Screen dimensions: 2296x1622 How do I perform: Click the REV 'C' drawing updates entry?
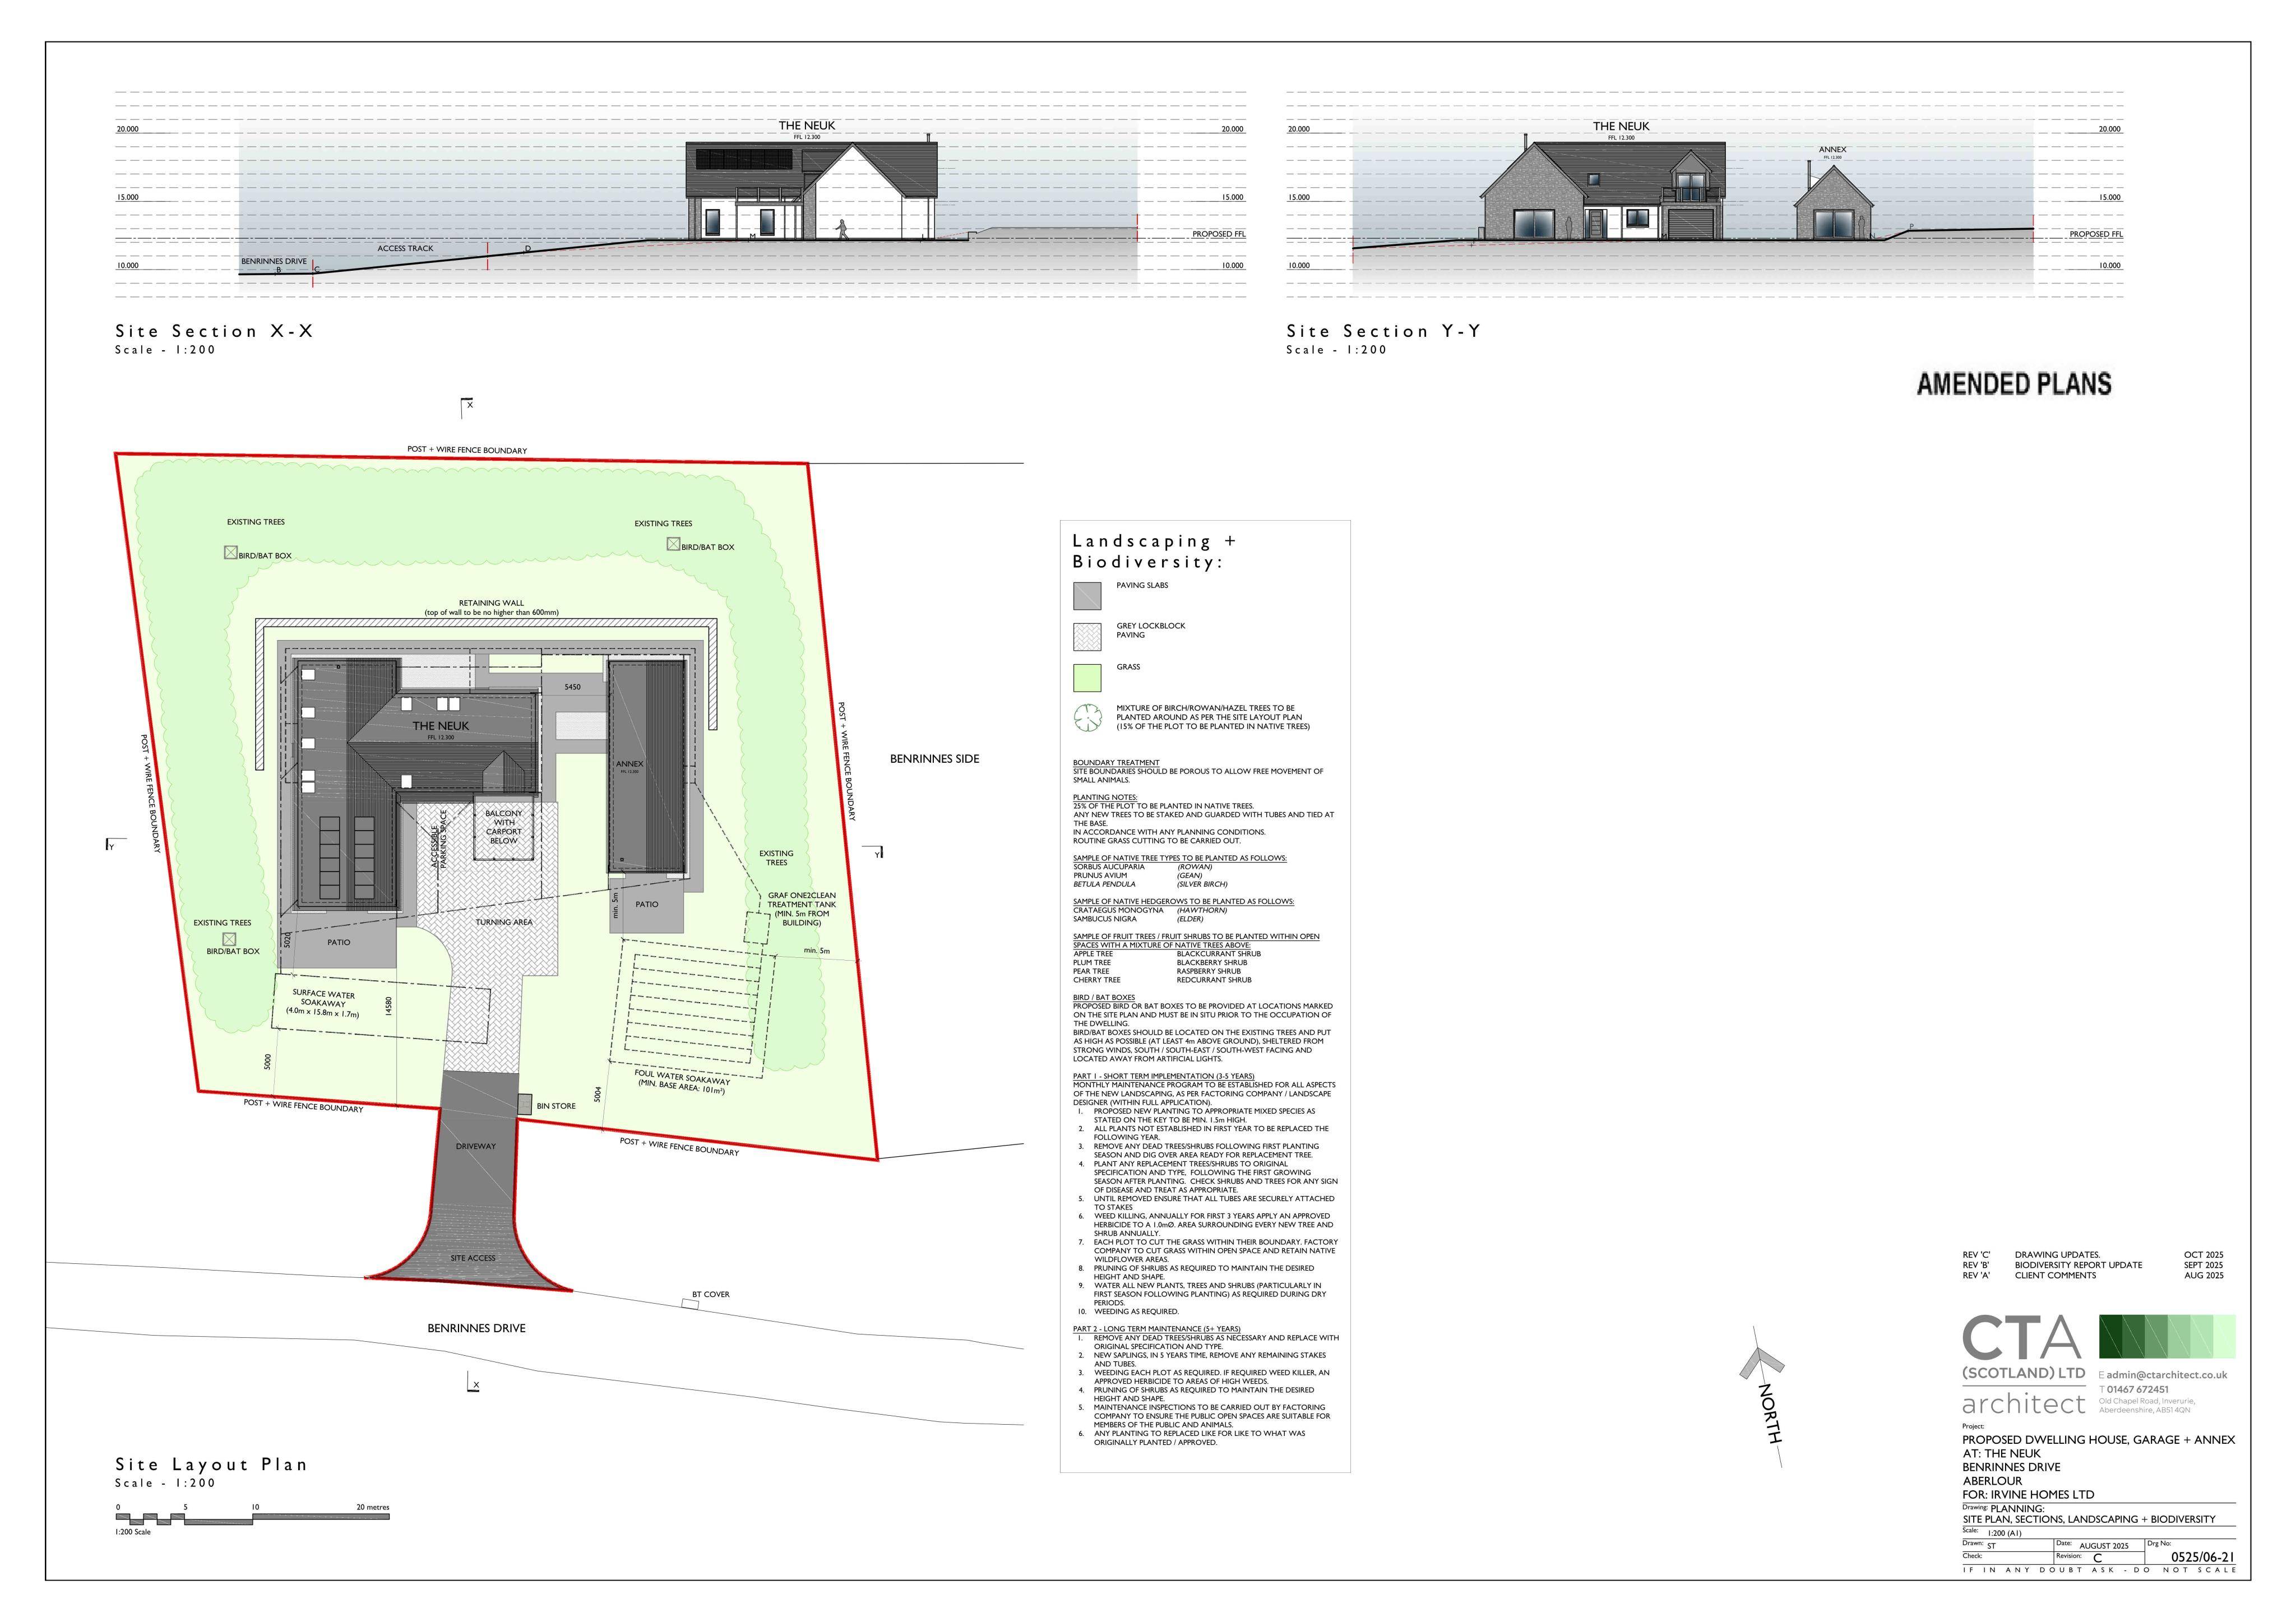click(2093, 1254)
